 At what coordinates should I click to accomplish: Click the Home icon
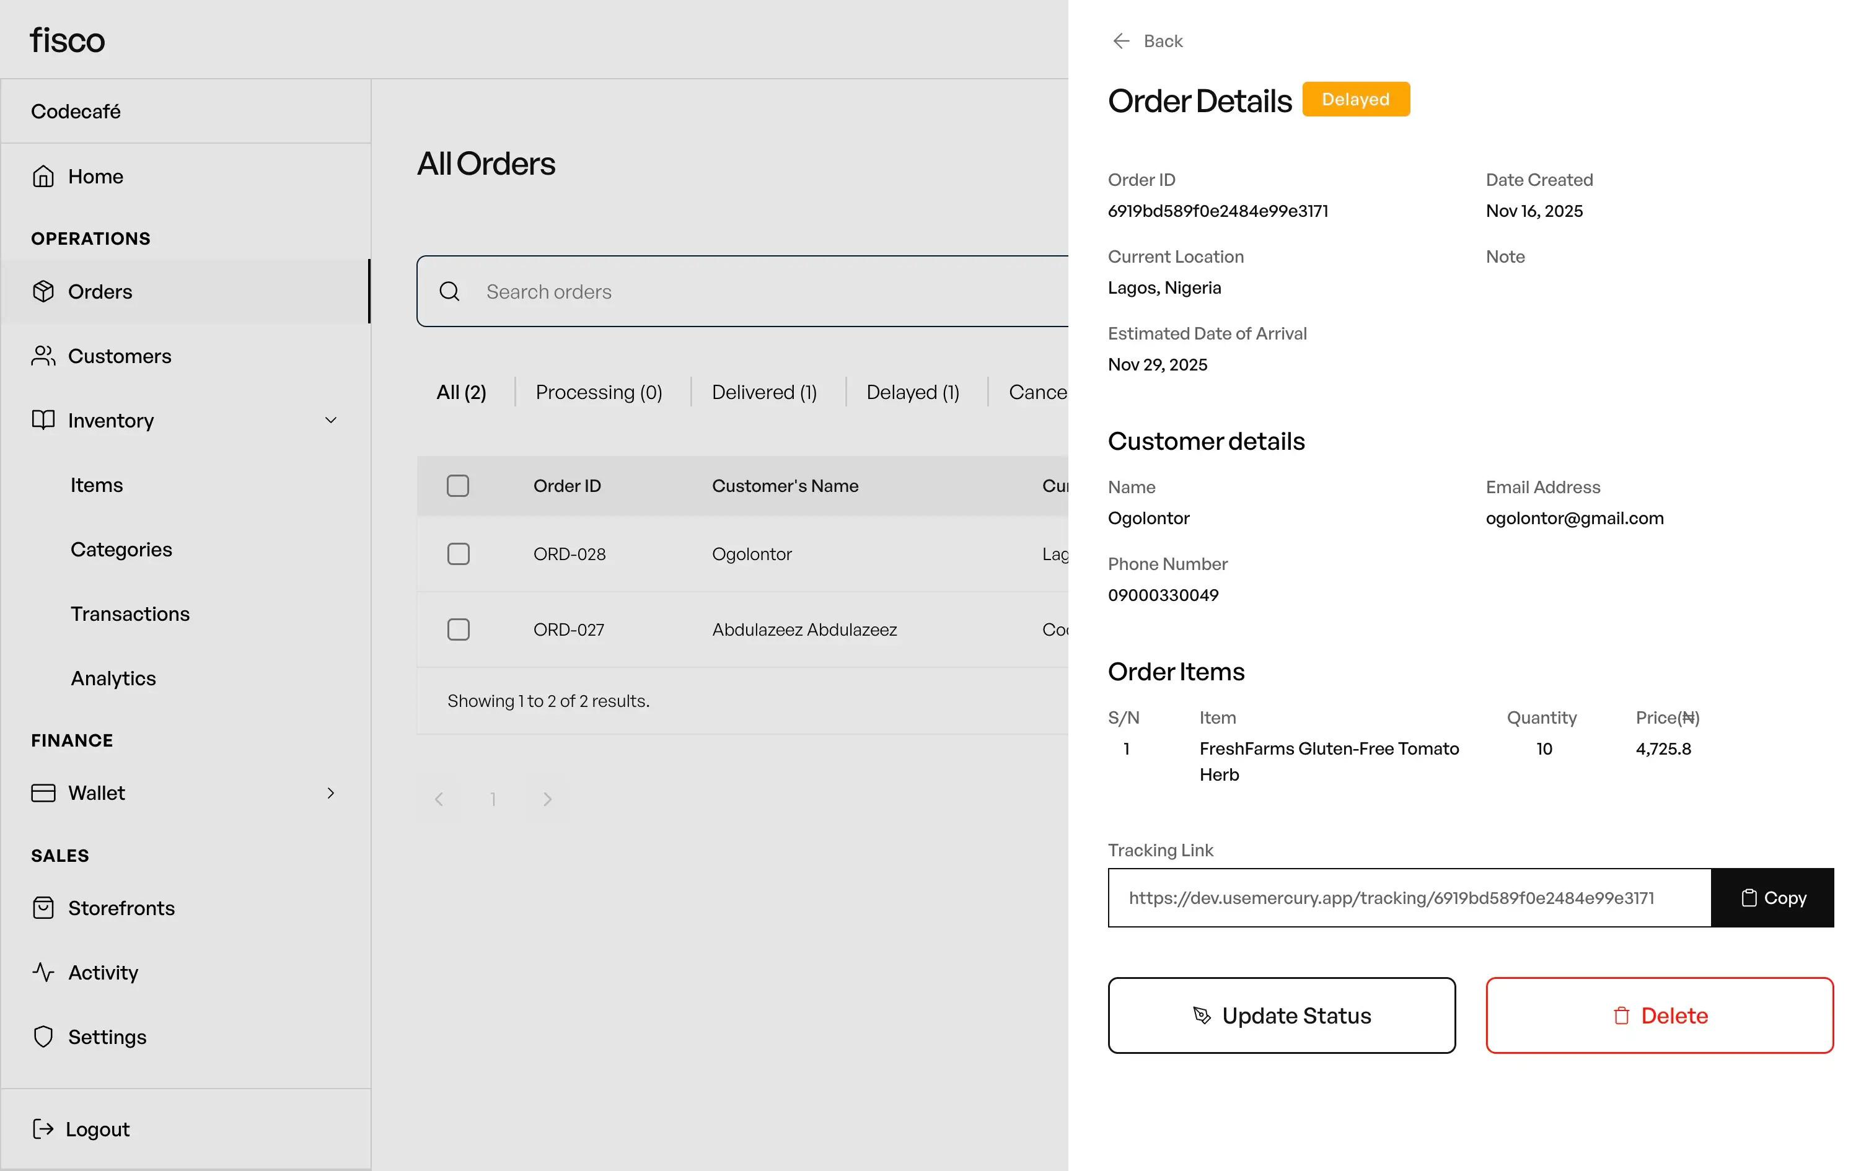tap(44, 176)
